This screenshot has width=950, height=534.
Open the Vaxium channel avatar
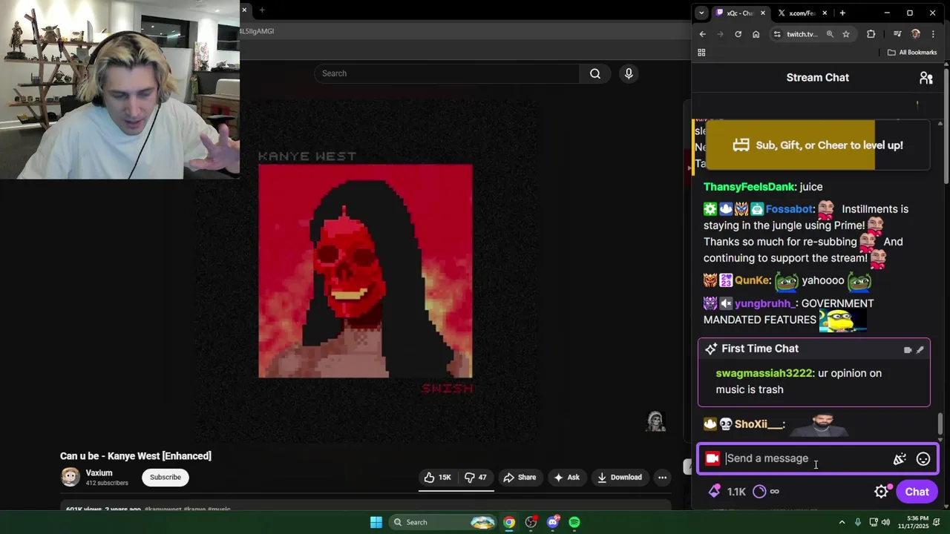tap(71, 477)
